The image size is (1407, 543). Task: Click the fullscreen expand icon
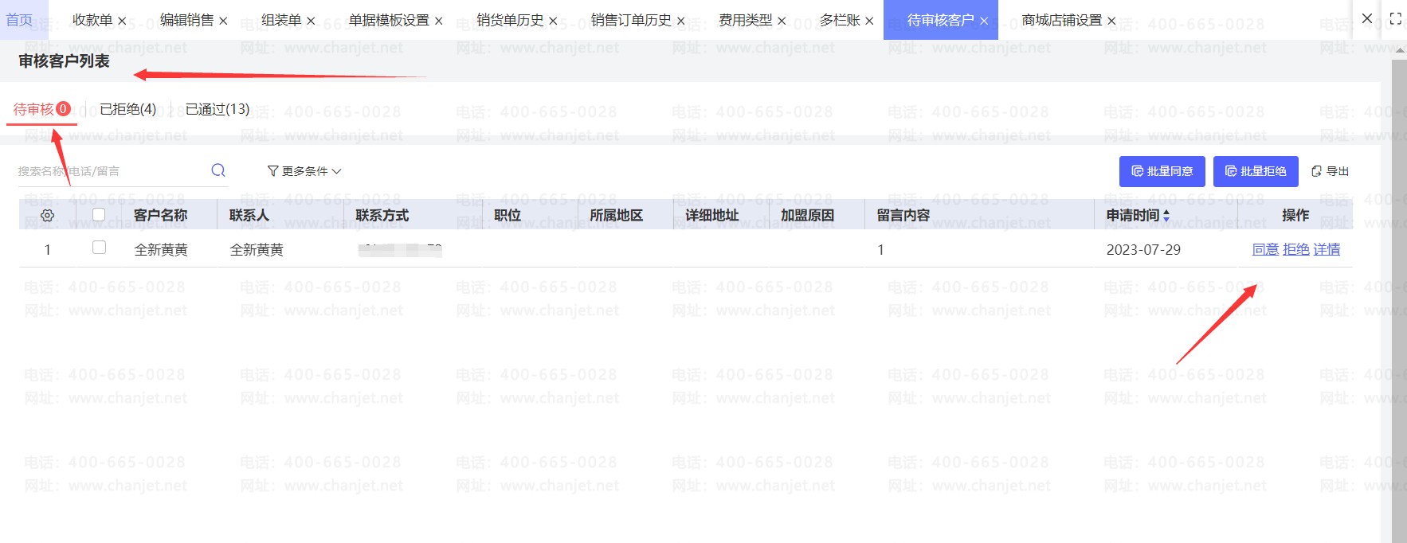(x=1395, y=18)
